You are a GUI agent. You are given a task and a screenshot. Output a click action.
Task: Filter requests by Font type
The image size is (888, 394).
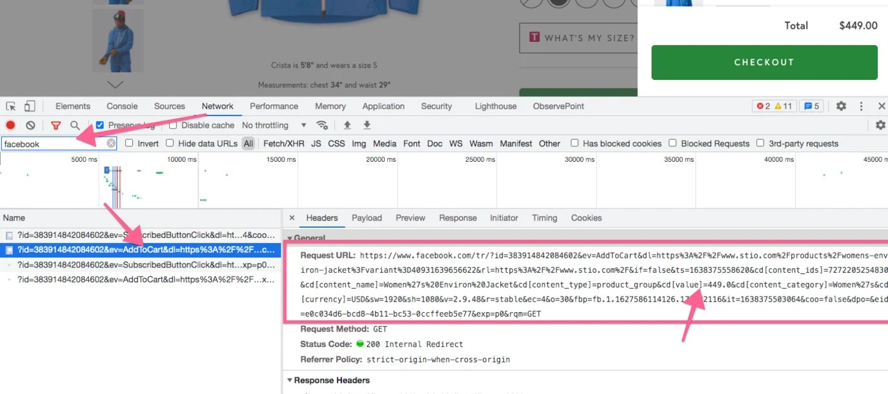pos(412,143)
